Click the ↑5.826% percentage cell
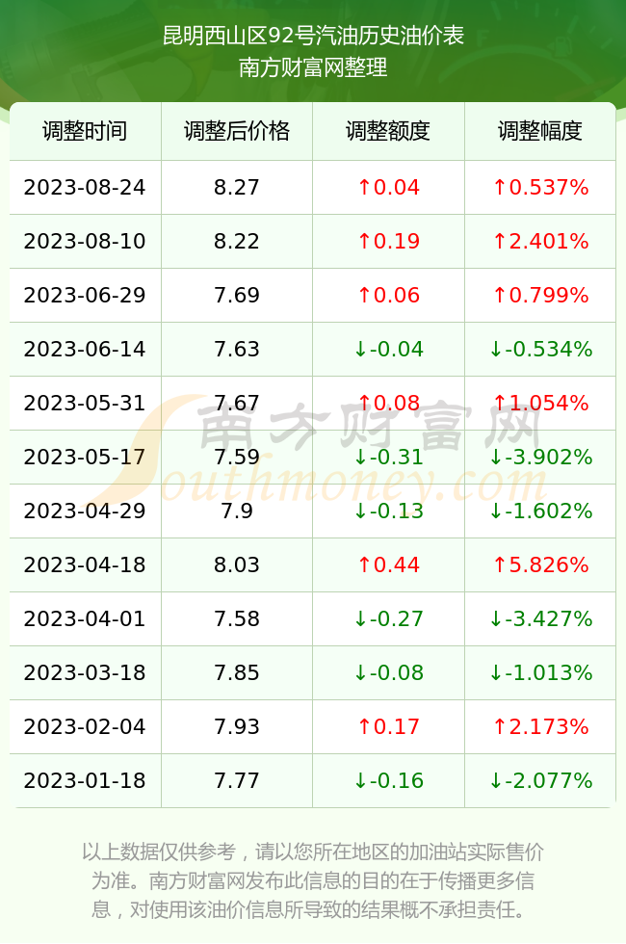This screenshot has height=944, width=626. coord(540,564)
